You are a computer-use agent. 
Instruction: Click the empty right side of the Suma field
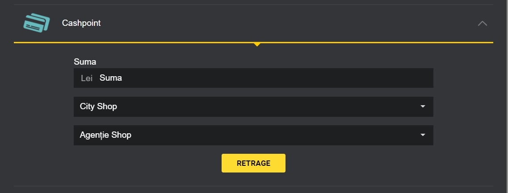click(x=380, y=78)
